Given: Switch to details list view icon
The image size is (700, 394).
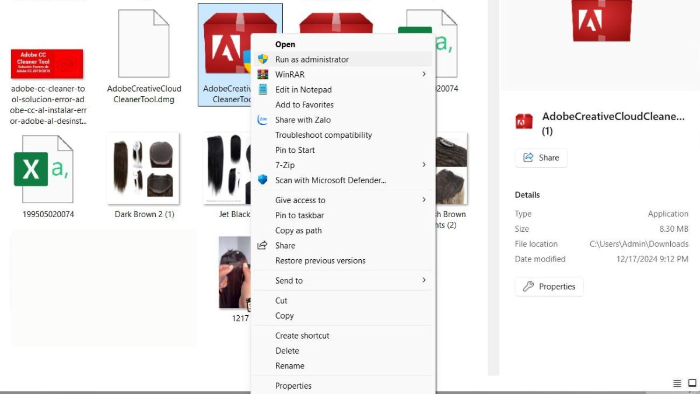Looking at the screenshot, I should 677,383.
